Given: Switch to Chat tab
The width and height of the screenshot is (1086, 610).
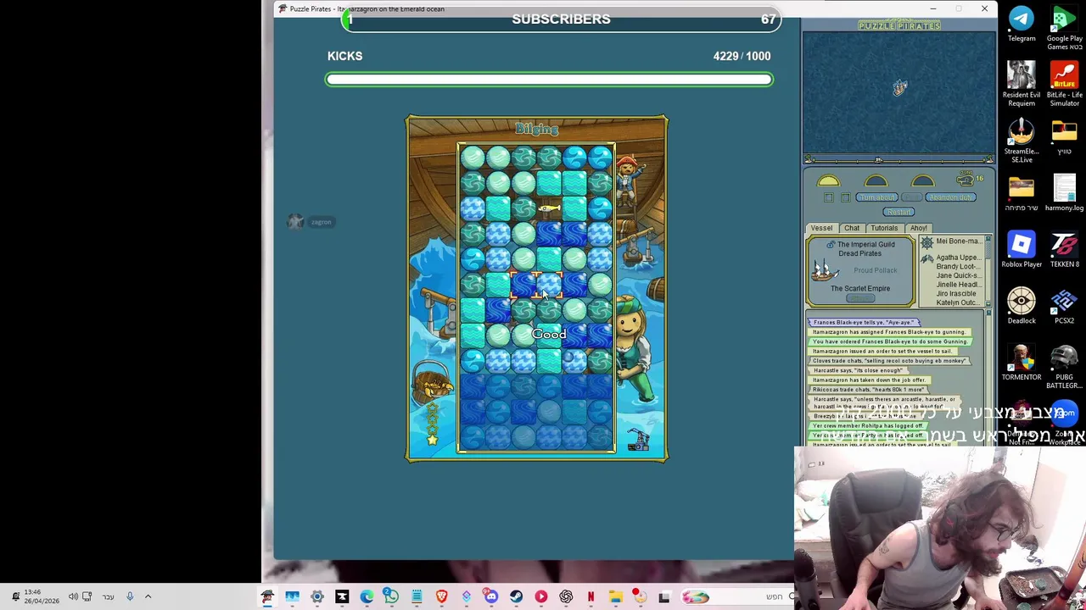Looking at the screenshot, I should pyautogui.click(x=852, y=228).
